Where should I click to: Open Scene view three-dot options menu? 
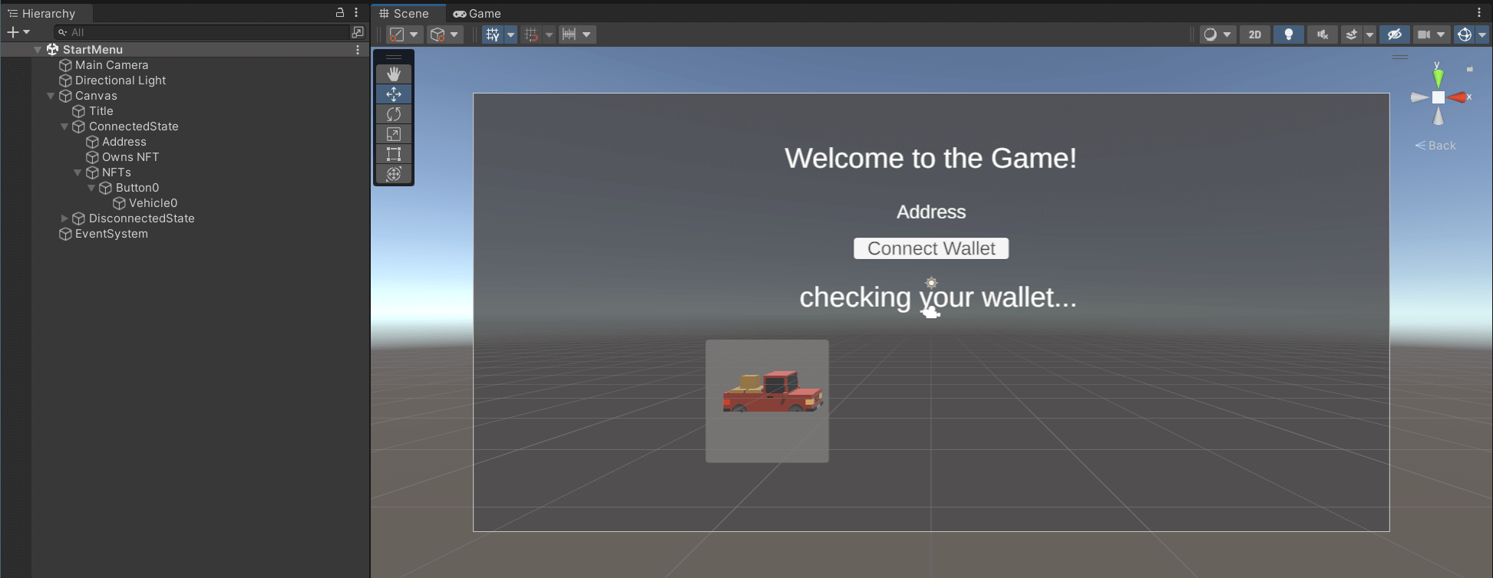pyautogui.click(x=1479, y=12)
